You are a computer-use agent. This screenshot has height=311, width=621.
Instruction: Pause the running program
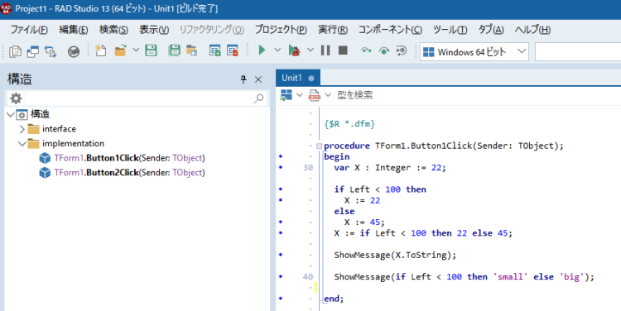325,50
